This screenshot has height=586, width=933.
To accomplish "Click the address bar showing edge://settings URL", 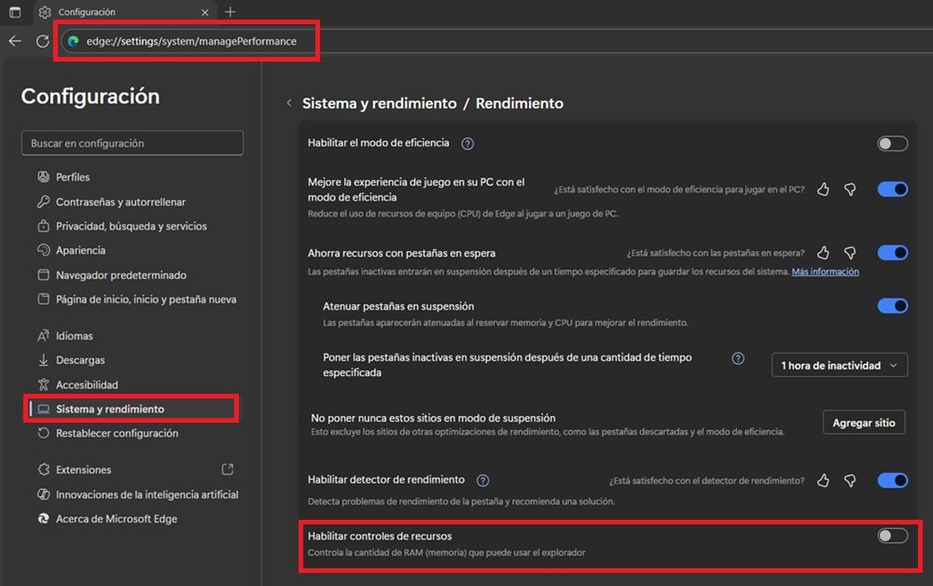I will tap(191, 41).
